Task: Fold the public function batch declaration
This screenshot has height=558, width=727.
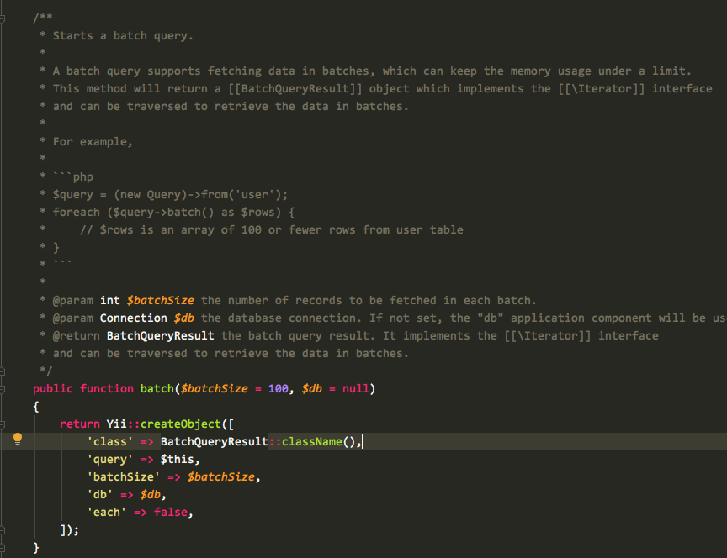Action: pos(2,389)
